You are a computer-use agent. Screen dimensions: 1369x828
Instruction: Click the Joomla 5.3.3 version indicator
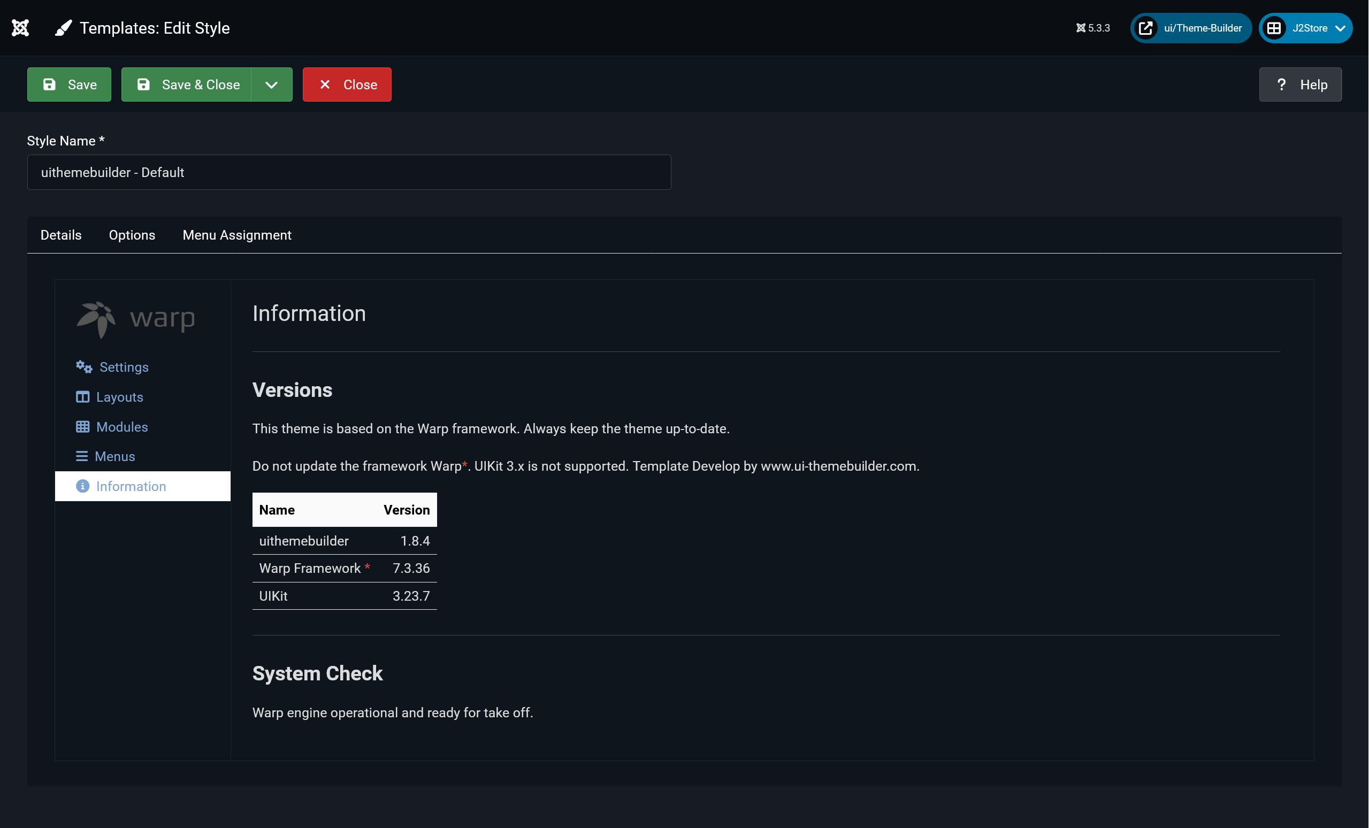click(1092, 28)
